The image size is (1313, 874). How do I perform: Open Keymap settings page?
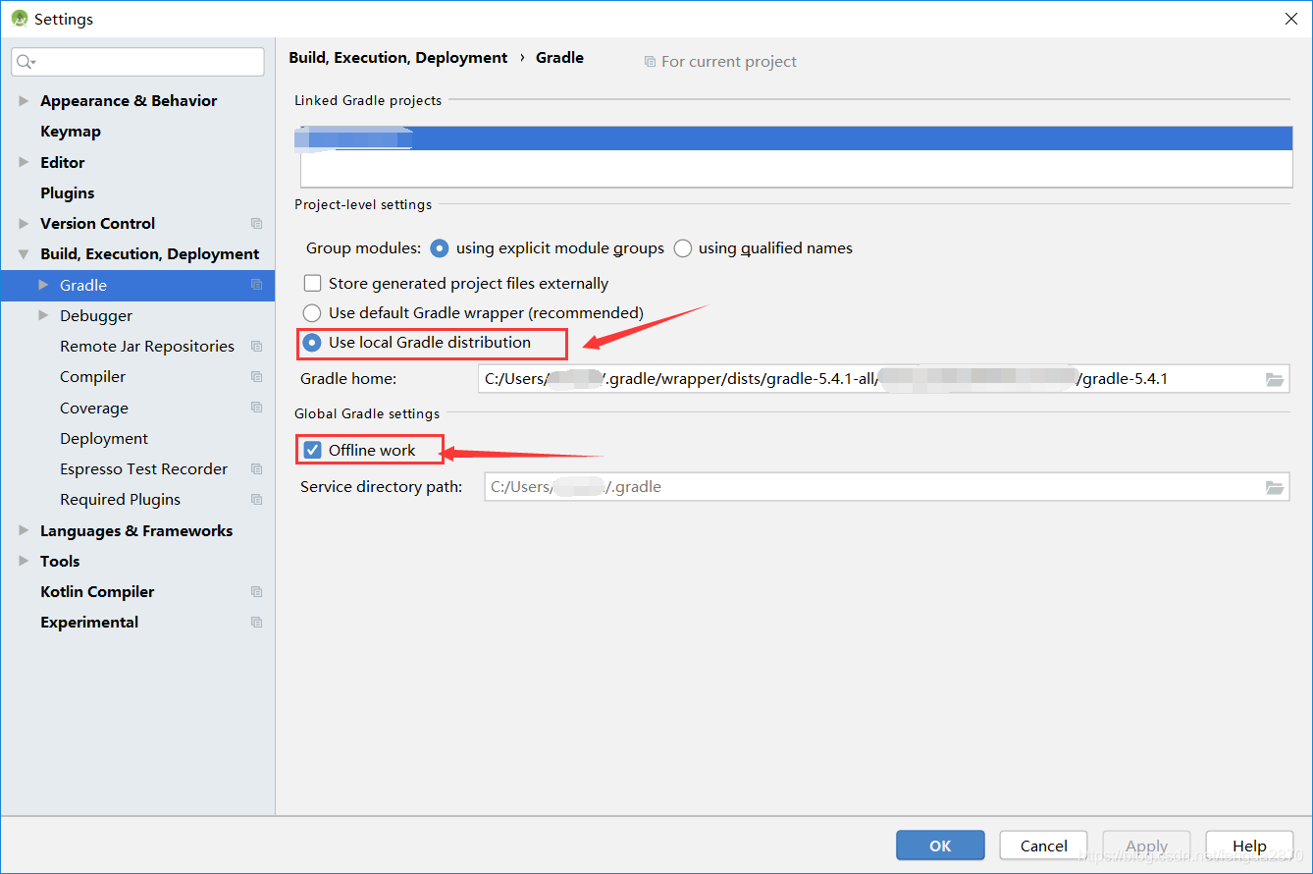pyautogui.click(x=71, y=132)
